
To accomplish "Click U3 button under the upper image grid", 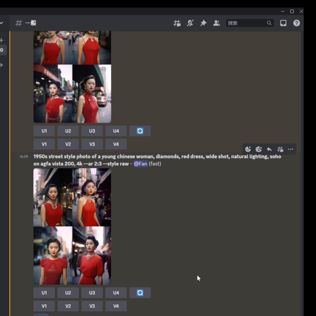I will pos(92,131).
